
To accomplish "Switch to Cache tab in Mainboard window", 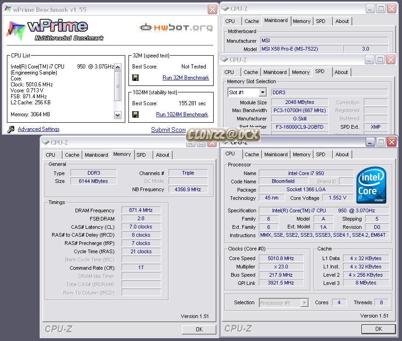I will pyautogui.click(x=251, y=21).
